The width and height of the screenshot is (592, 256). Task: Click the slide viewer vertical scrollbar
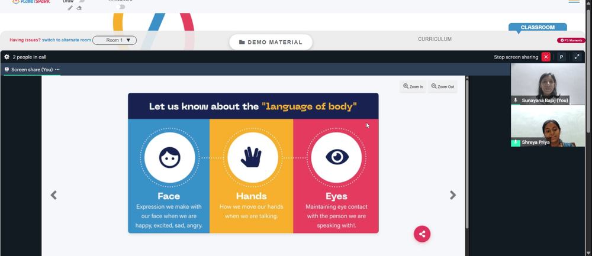click(467, 153)
